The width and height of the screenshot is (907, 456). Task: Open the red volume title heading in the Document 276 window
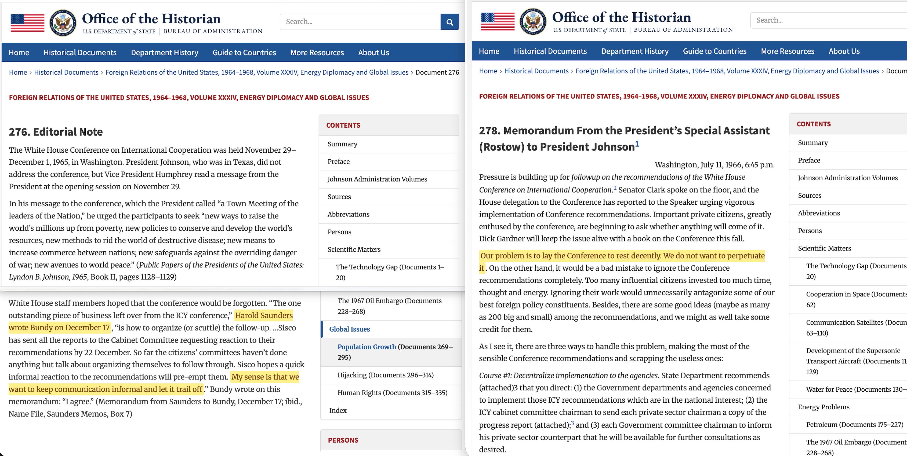[189, 97]
